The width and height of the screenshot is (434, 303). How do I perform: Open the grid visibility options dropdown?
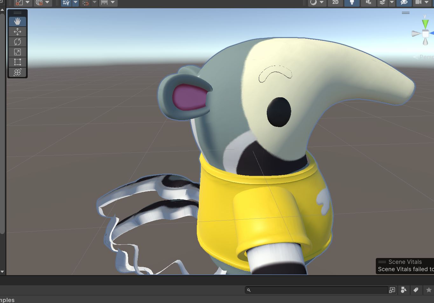click(x=75, y=3)
